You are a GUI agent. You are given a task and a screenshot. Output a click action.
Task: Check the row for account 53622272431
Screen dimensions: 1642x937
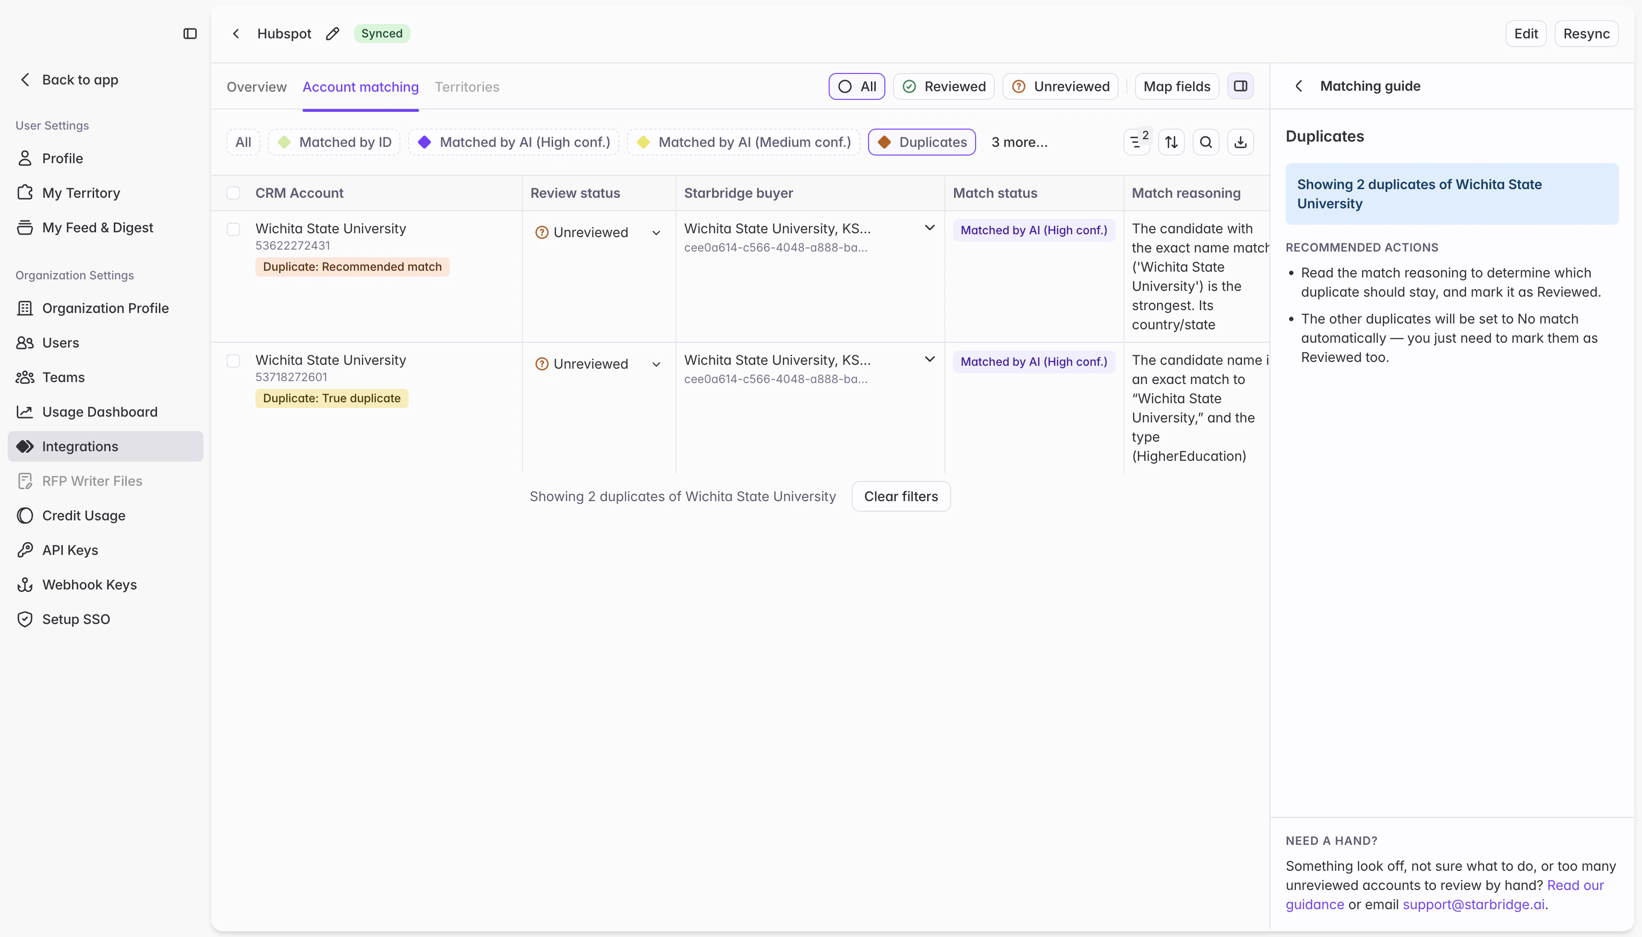[x=234, y=230]
